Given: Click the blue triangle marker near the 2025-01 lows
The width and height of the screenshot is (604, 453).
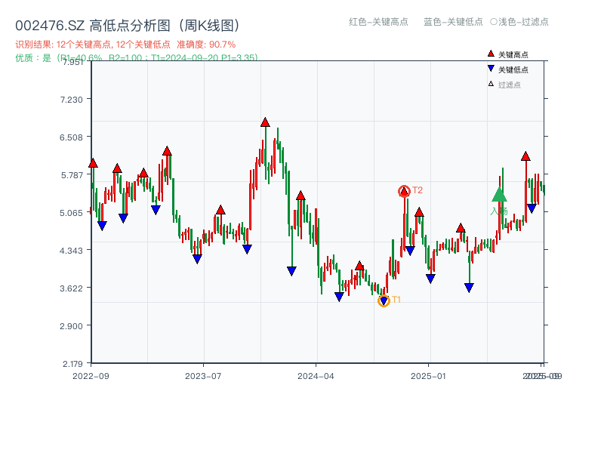Looking at the screenshot, I should point(430,278).
